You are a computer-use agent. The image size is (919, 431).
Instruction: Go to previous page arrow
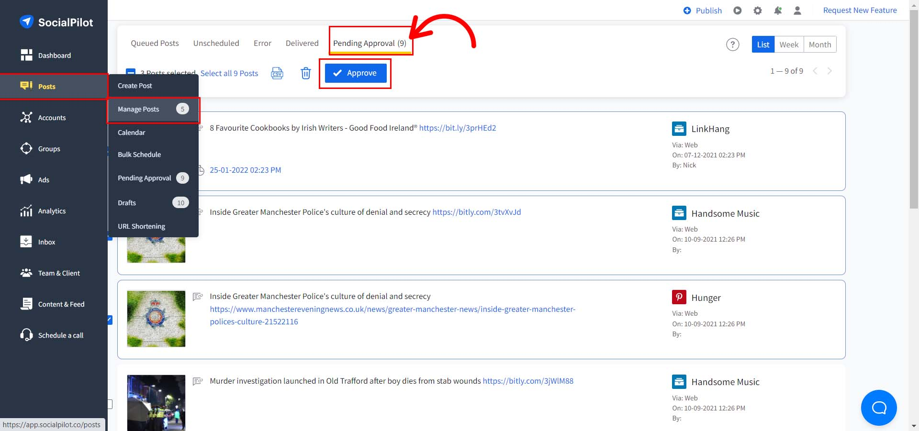point(815,71)
